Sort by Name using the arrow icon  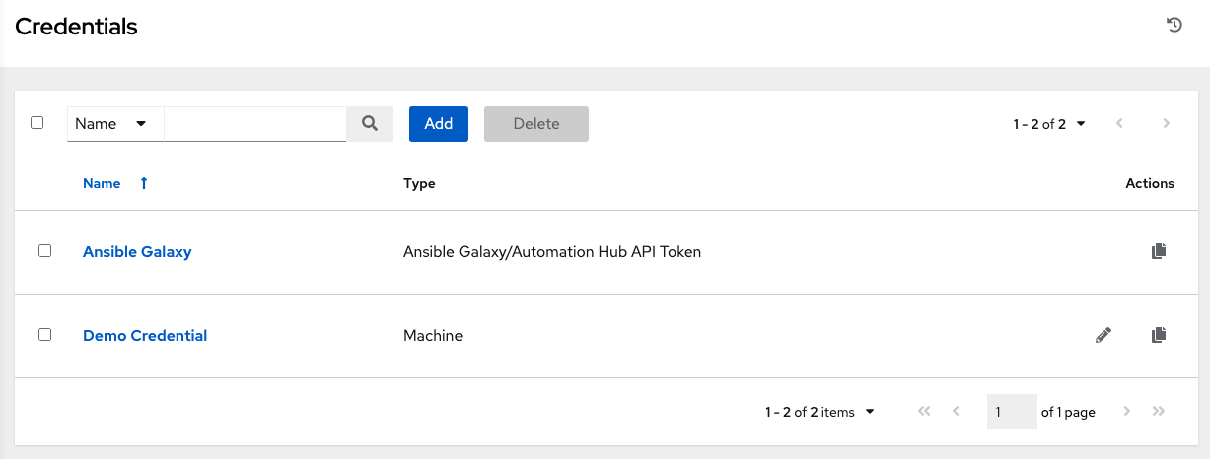(x=144, y=184)
